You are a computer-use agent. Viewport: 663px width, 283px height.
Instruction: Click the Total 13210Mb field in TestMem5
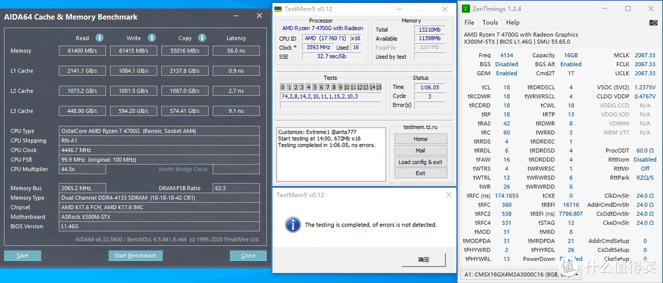430,30
